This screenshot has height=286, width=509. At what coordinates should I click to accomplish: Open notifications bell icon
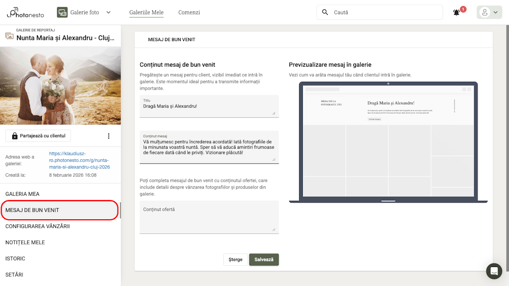pyautogui.click(x=456, y=13)
